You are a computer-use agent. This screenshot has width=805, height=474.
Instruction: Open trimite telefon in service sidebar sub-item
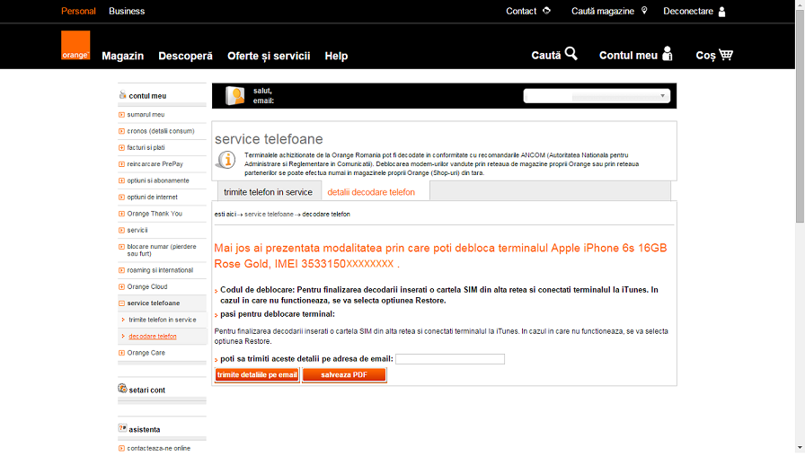pos(163,320)
